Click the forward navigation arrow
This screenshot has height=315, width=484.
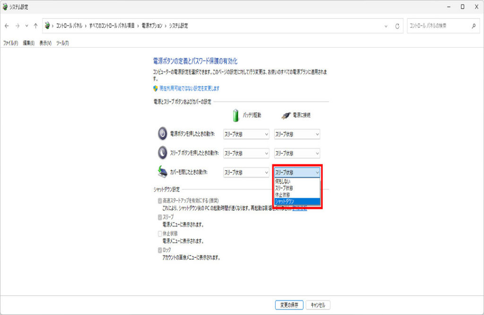[17, 26]
